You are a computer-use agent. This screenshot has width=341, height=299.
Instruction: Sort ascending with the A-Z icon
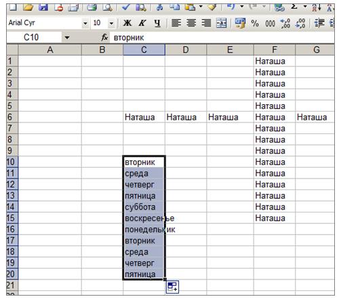click(x=317, y=7)
